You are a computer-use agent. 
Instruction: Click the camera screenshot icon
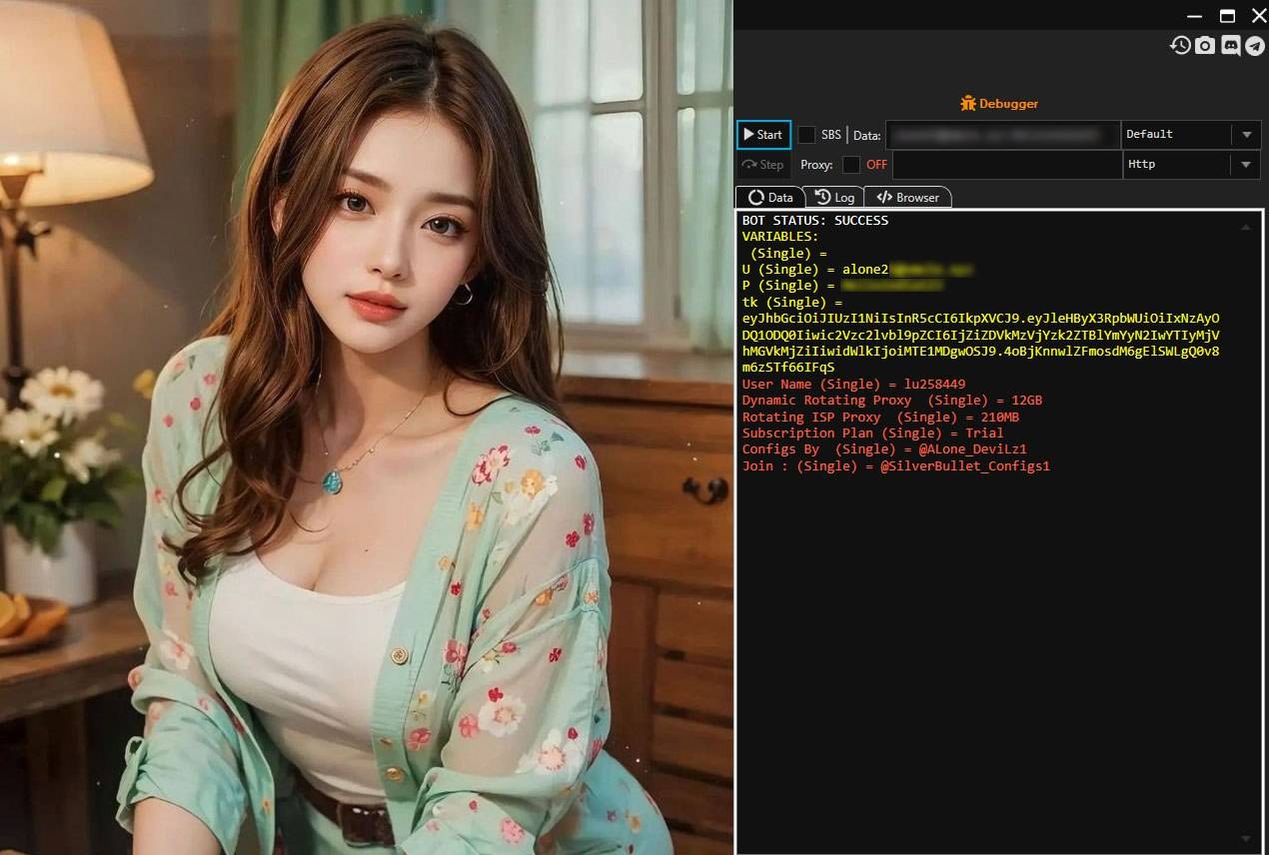click(1205, 45)
